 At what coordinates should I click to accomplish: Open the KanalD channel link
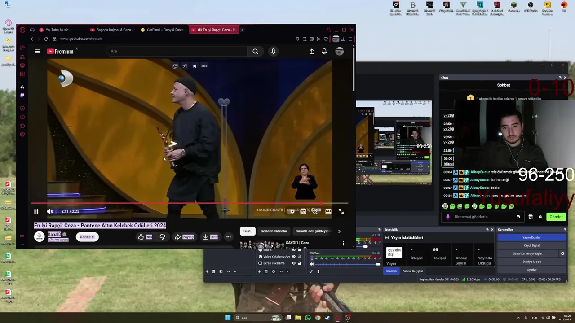click(54, 234)
